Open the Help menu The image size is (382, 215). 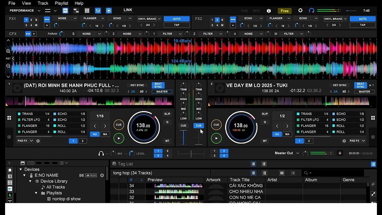79,3
